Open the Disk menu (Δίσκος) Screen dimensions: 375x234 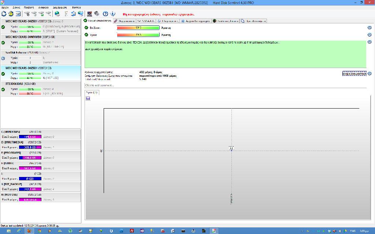pyautogui.click(x=16, y=7)
